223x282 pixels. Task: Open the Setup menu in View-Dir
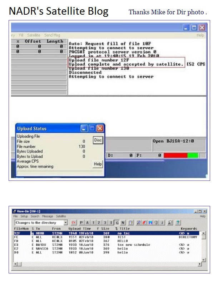tap(24, 216)
